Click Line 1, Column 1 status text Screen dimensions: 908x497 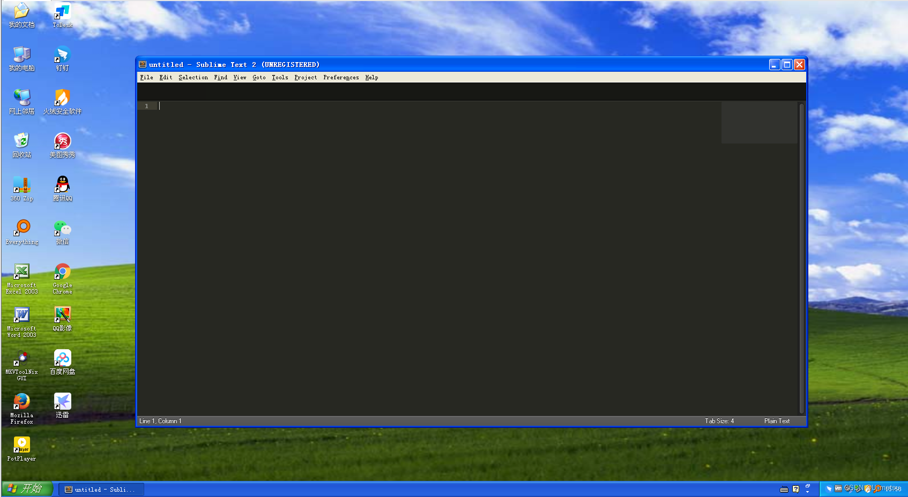click(x=160, y=421)
